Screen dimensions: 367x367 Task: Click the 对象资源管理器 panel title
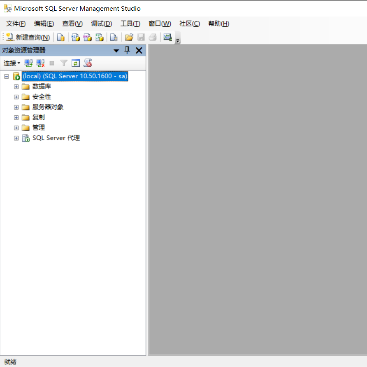click(23, 50)
